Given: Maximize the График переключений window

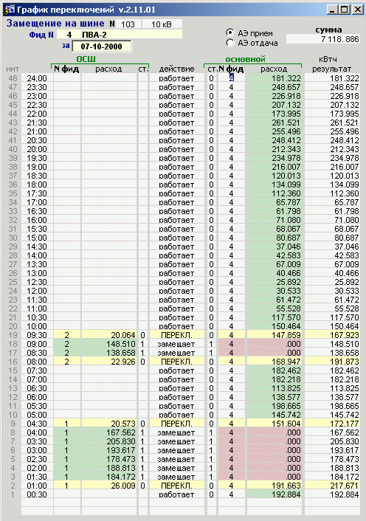Looking at the screenshot, I should click(x=344, y=10).
